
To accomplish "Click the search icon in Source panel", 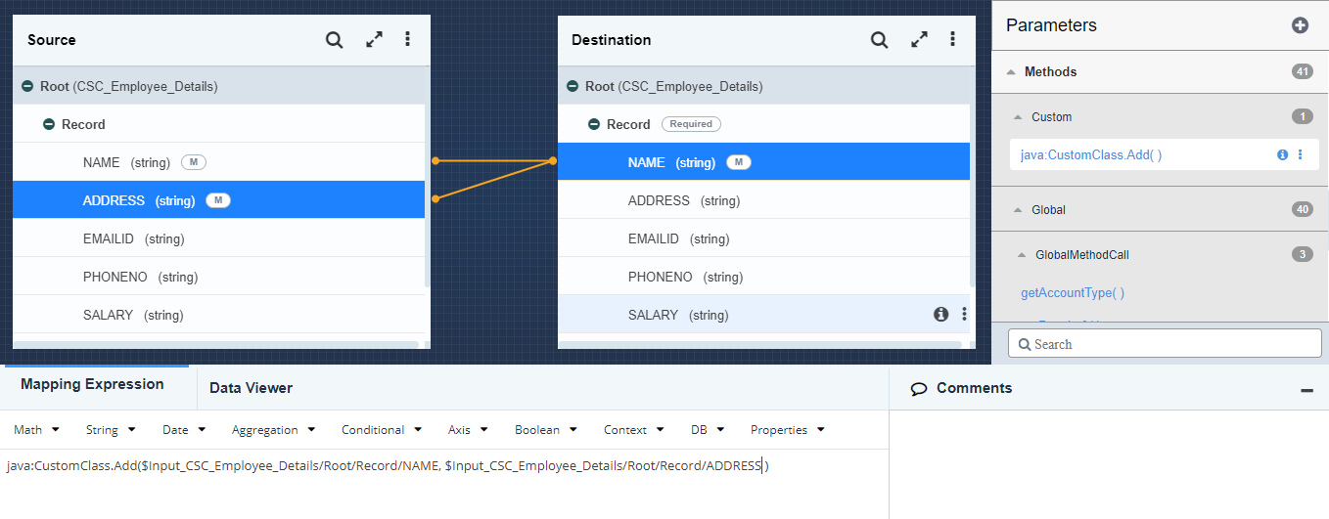I will [334, 40].
